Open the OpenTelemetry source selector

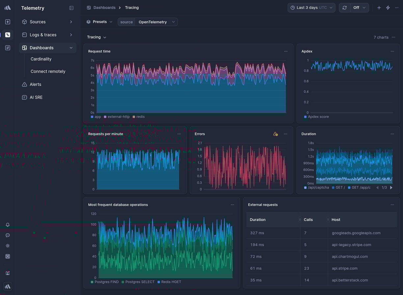(155, 21)
